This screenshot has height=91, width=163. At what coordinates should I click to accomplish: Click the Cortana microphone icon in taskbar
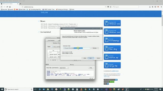pos(32,89)
